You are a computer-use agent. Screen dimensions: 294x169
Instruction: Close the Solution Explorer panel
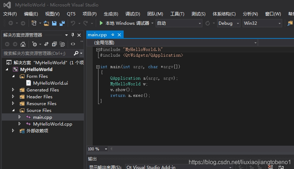79,35
